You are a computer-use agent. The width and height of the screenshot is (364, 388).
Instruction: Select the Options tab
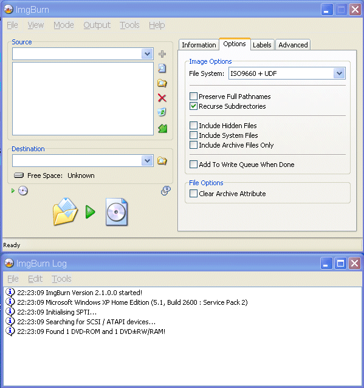coord(235,44)
